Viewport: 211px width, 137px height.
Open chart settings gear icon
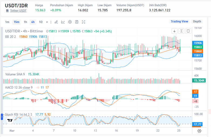click(70, 22)
